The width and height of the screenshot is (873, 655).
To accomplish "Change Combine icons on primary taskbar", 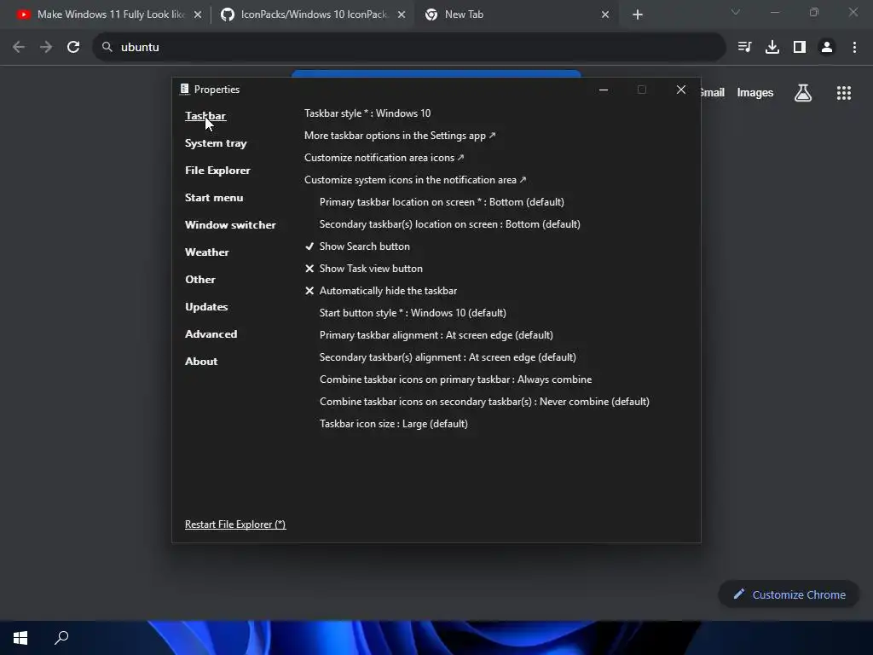I will point(455,380).
